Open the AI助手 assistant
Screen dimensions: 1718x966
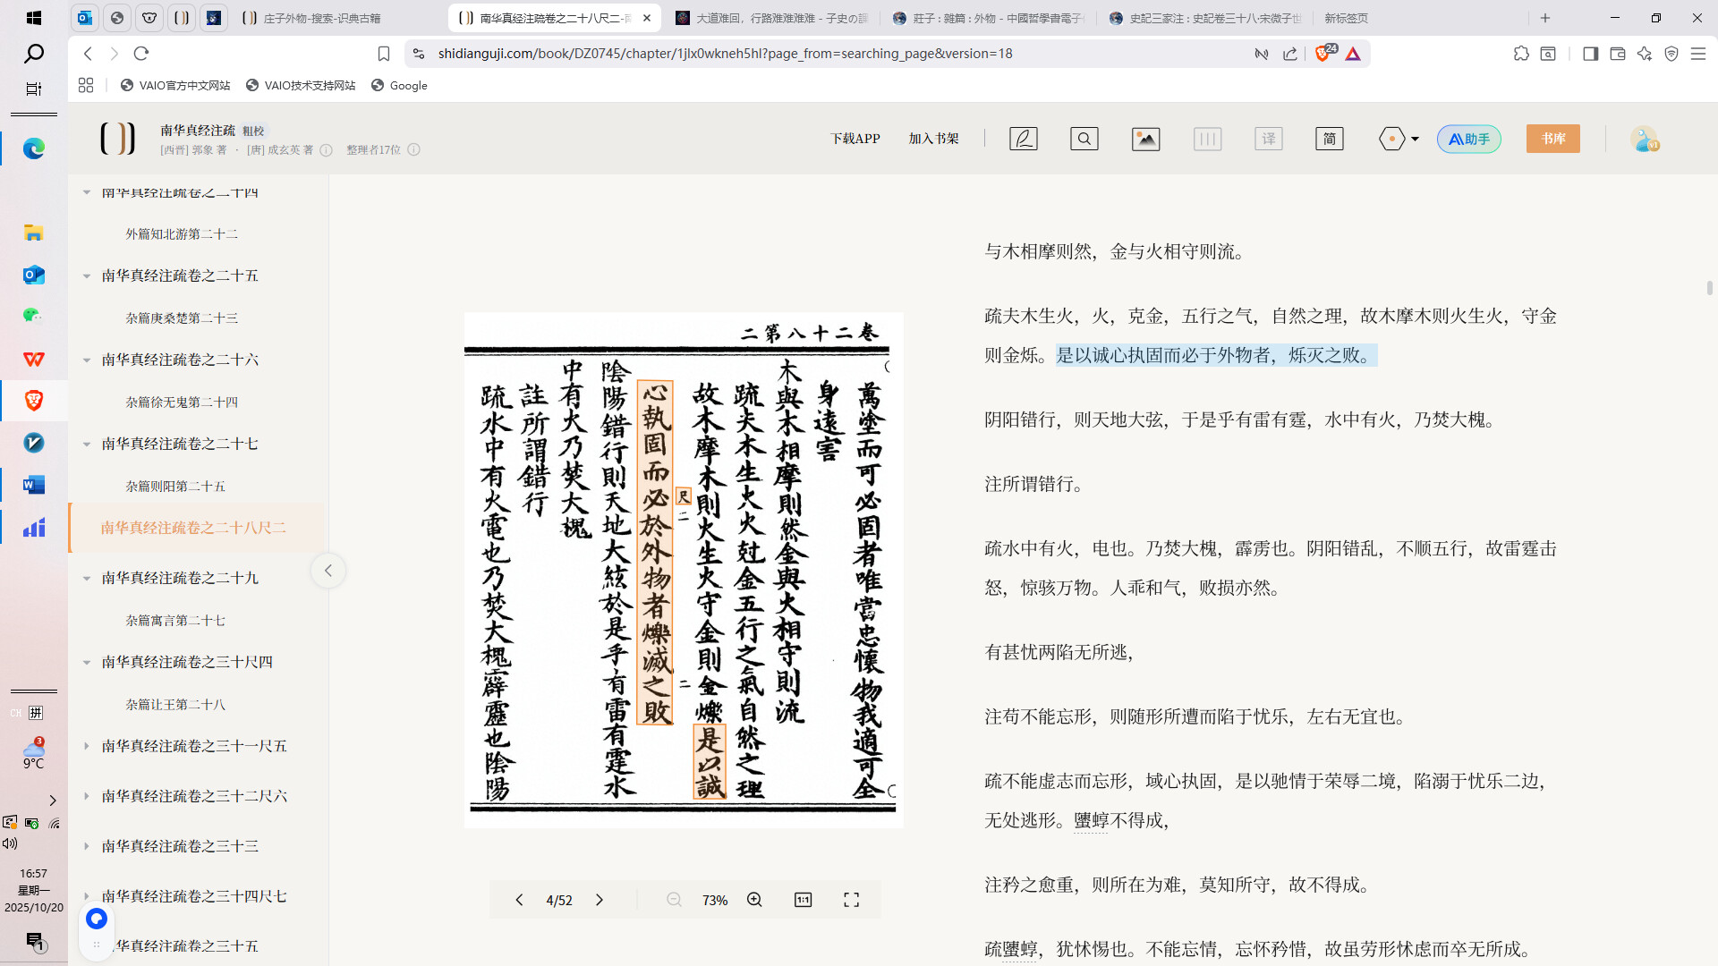click(x=1468, y=139)
